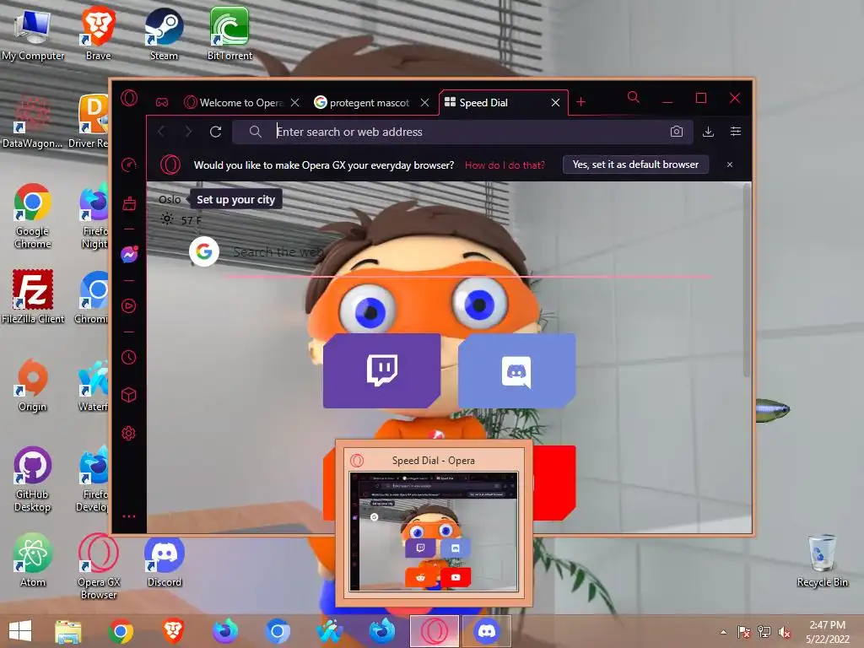
Task: Open the Opera menu logo button
Action: (129, 99)
